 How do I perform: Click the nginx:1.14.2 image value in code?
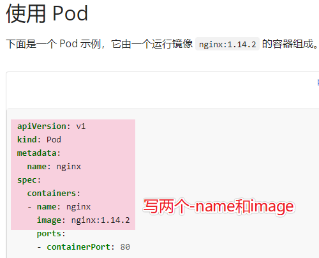(100, 220)
